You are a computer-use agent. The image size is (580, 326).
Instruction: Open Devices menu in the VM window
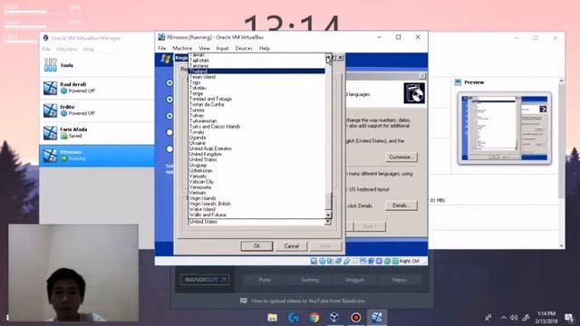244,48
